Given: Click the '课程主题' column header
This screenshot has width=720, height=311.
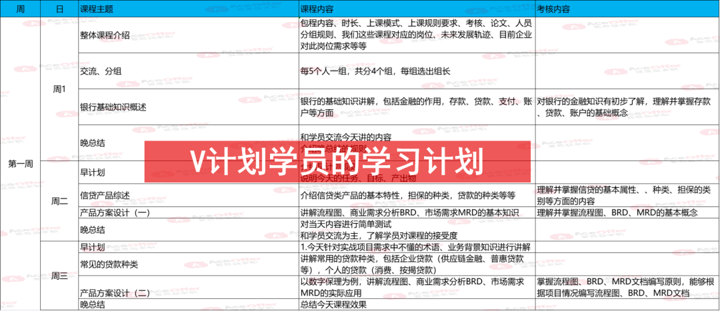Looking at the screenshot, I should [x=188, y=9].
